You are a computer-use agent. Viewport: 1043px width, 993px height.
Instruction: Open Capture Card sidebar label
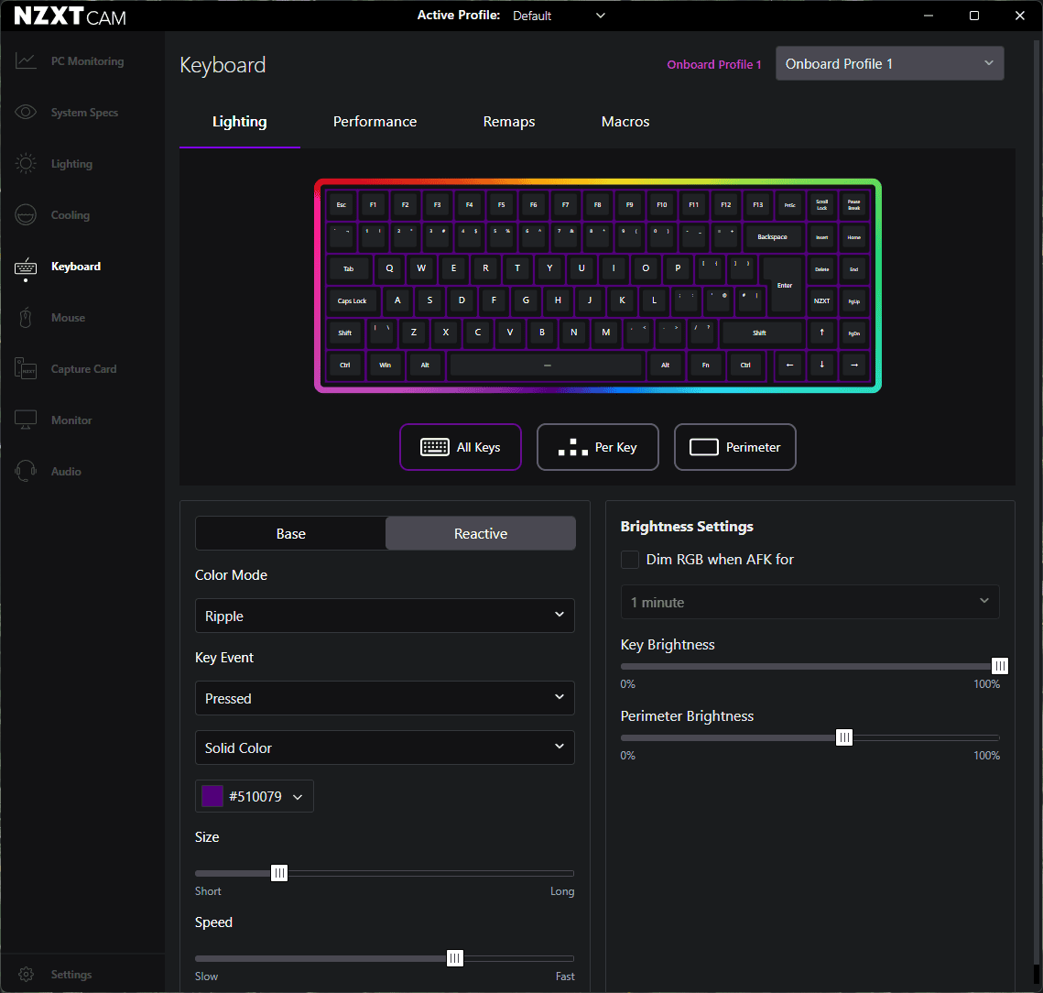(84, 369)
